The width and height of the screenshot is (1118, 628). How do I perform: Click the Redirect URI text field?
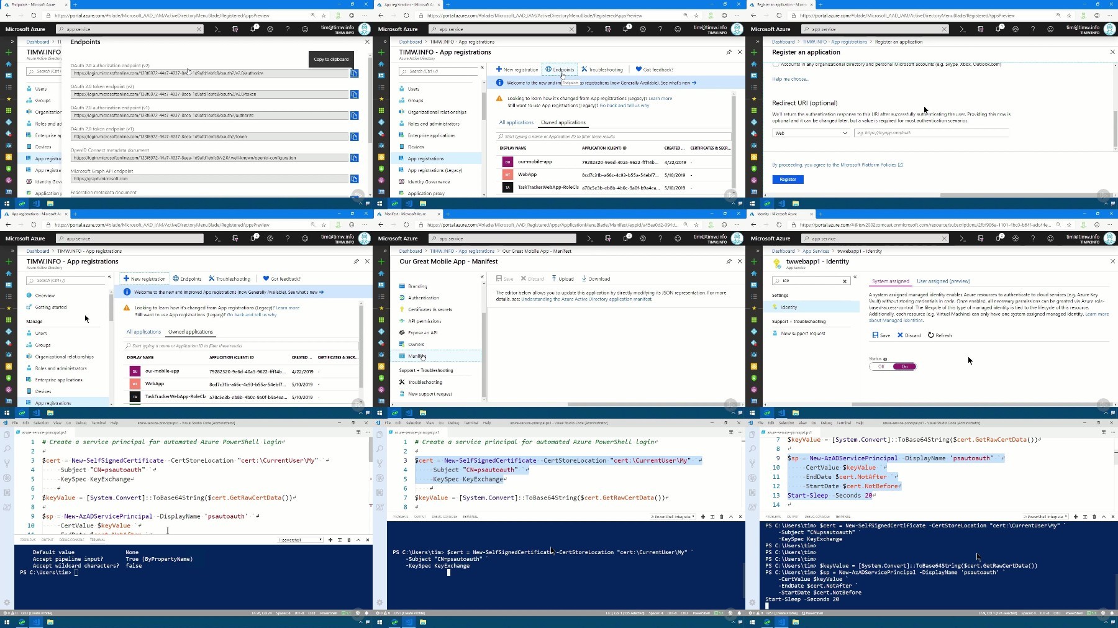point(930,133)
